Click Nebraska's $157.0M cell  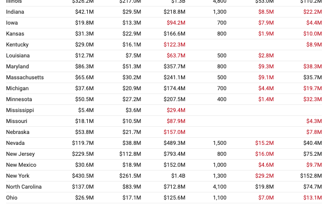(x=174, y=132)
